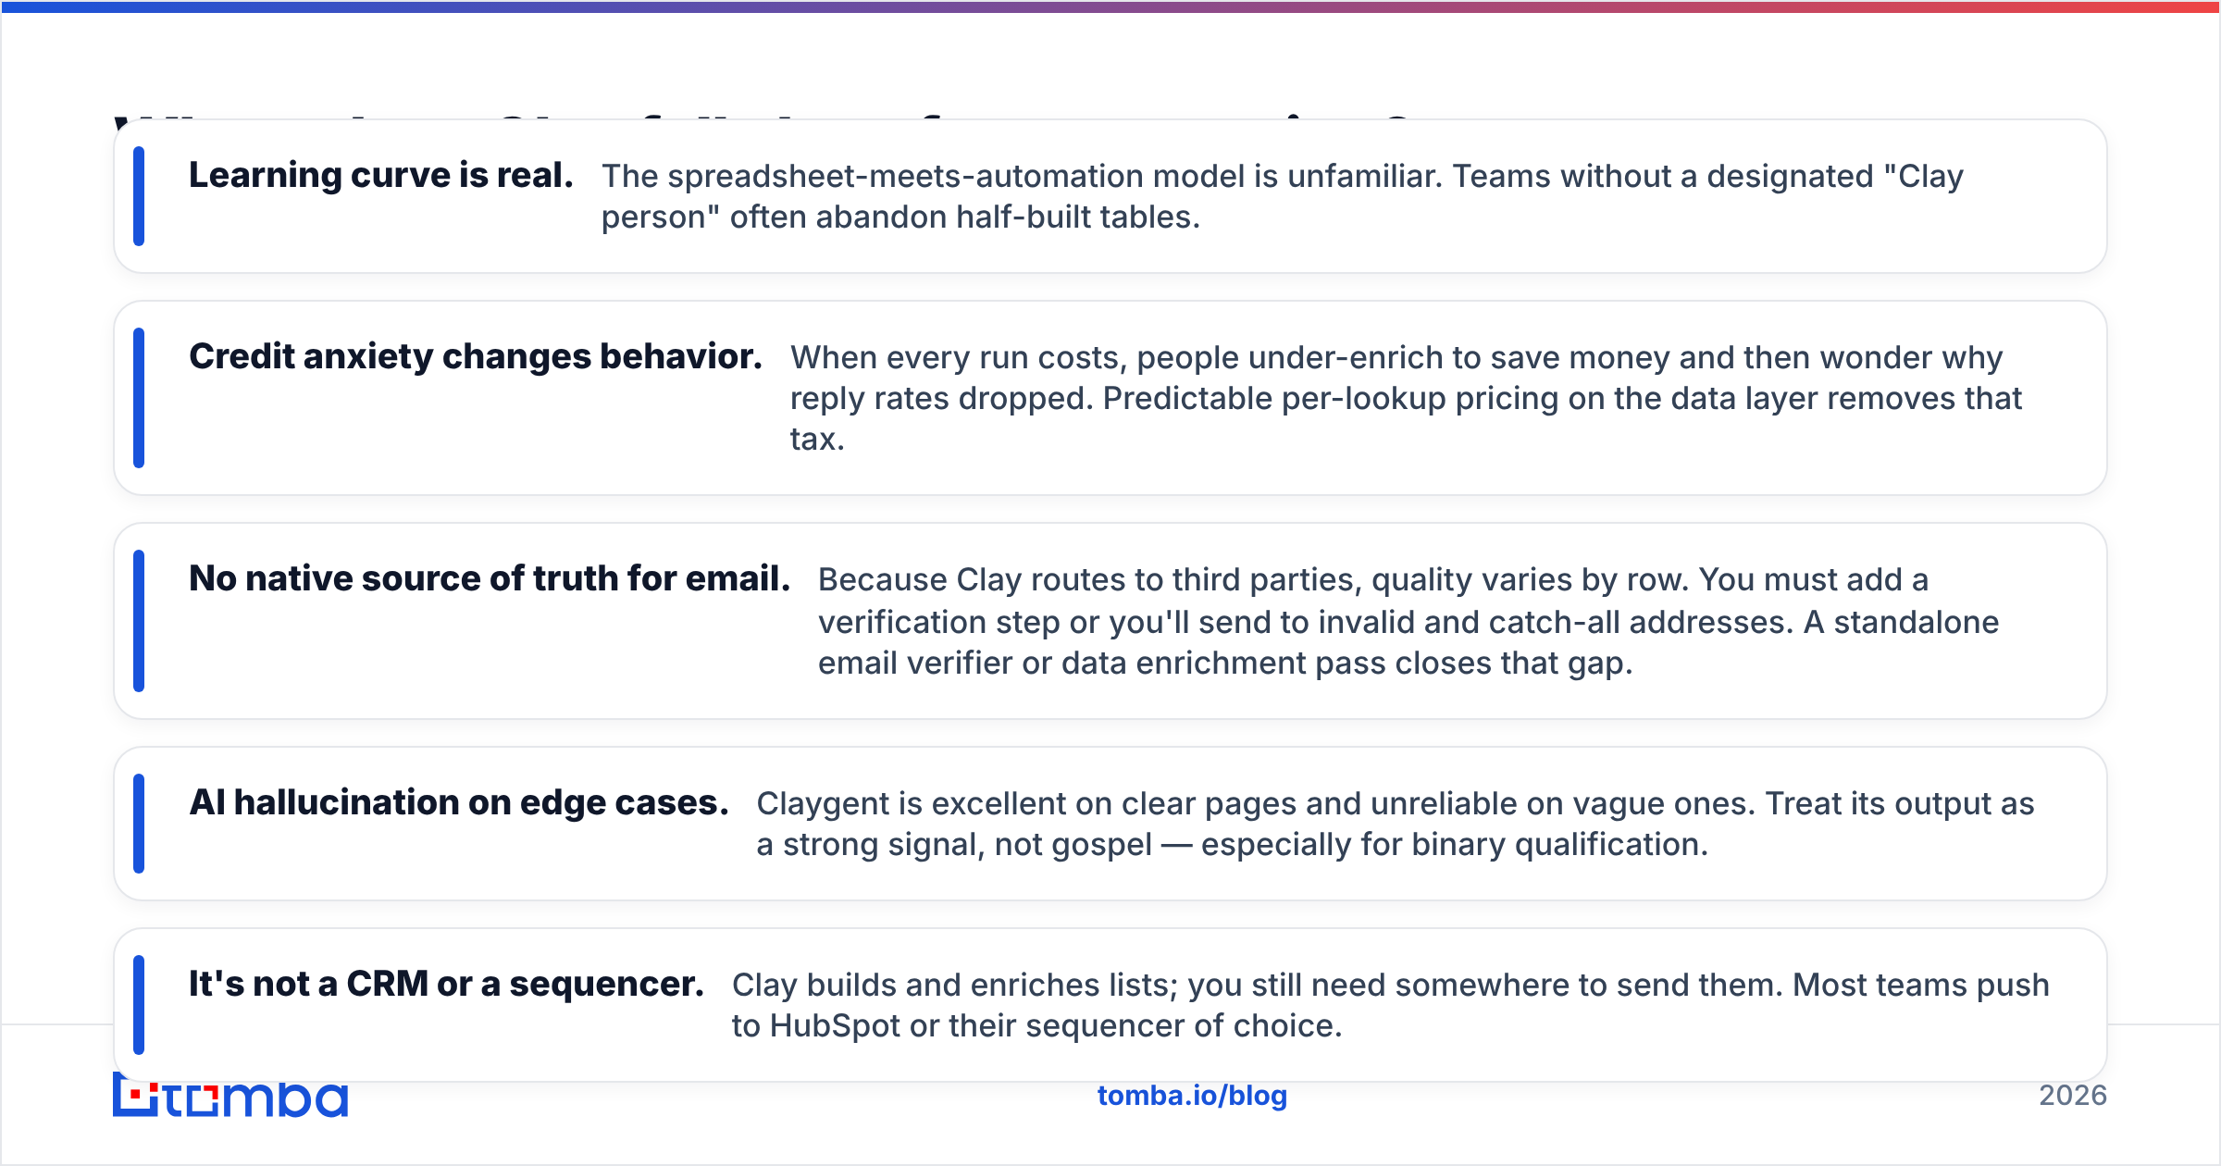
Task: Click the 'AI hallucination on edge cases.' heading
Action: [x=459, y=802]
